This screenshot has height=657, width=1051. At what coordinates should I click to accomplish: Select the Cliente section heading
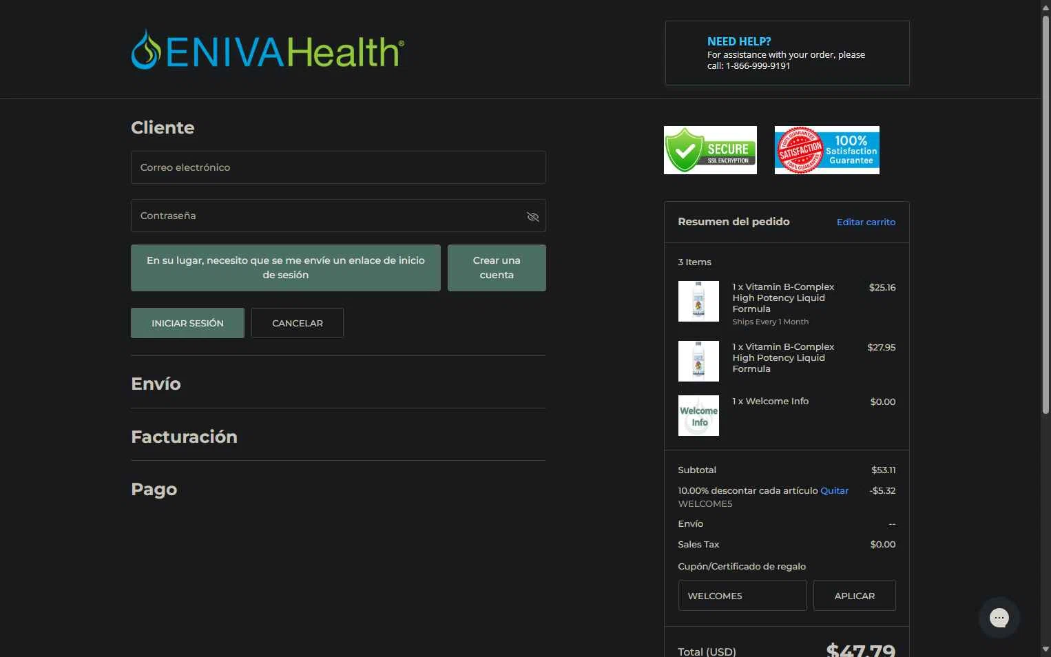pos(163,127)
